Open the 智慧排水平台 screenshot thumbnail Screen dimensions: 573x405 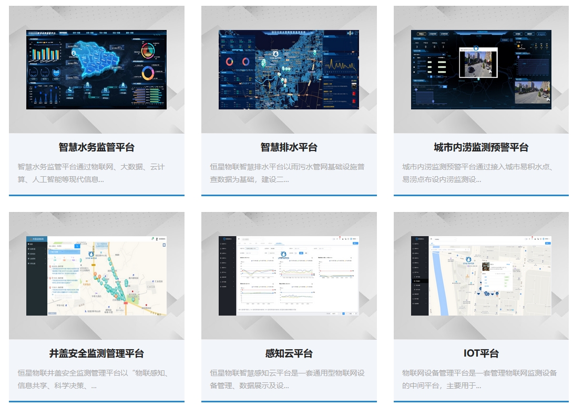click(289, 69)
